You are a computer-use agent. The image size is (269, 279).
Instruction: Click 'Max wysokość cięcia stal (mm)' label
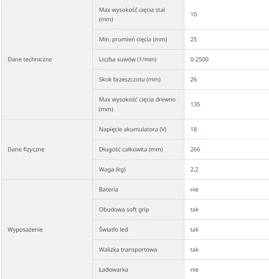pos(132,14)
